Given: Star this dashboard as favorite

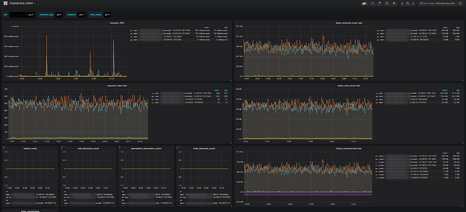Looking at the screenshot, I should coord(373,3).
